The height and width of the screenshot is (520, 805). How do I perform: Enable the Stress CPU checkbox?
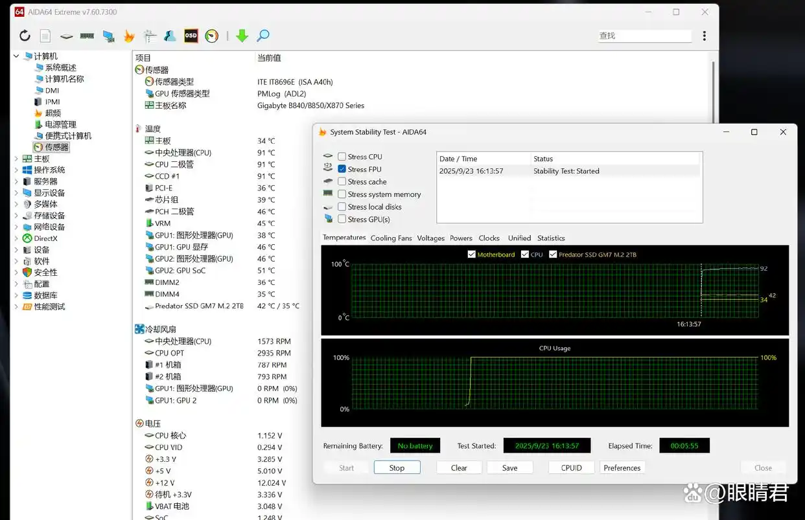click(x=342, y=156)
